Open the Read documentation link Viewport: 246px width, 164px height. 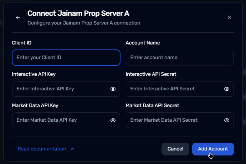(42, 149)
